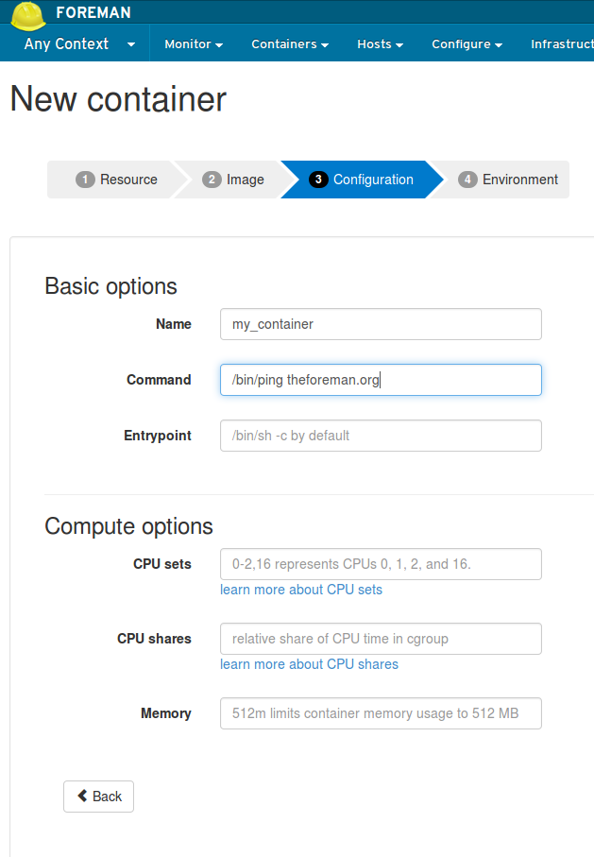Click the step 4 number badge

pyautogui.click(x=467, y=180)
